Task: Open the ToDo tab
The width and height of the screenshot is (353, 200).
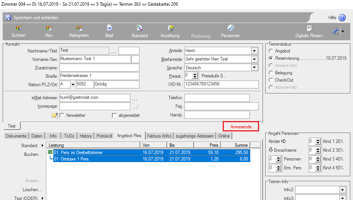Action: pos(69,136)
